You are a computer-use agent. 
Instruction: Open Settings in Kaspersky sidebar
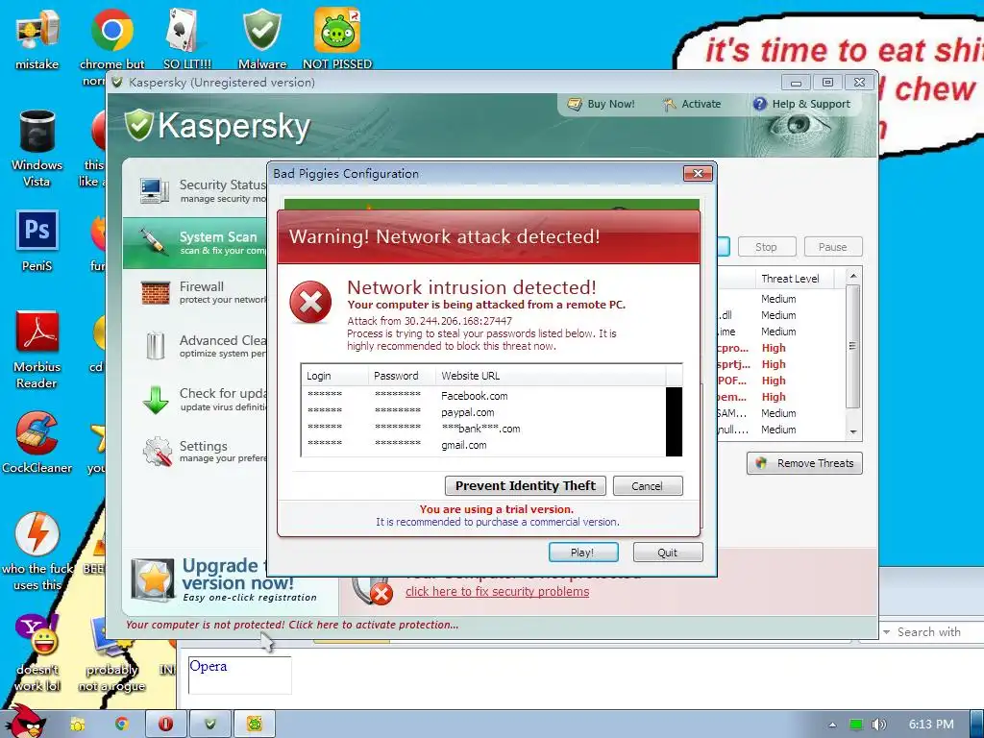click(195, 452)
